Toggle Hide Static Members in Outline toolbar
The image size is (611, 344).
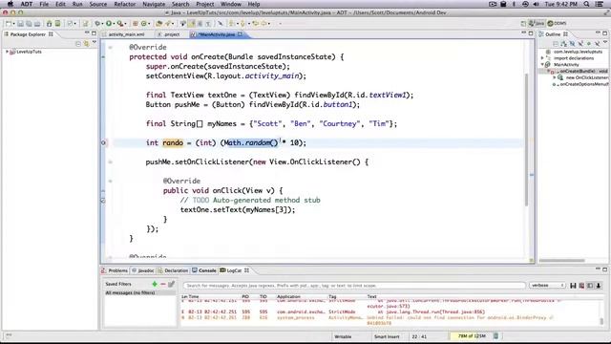click(580, 44)
